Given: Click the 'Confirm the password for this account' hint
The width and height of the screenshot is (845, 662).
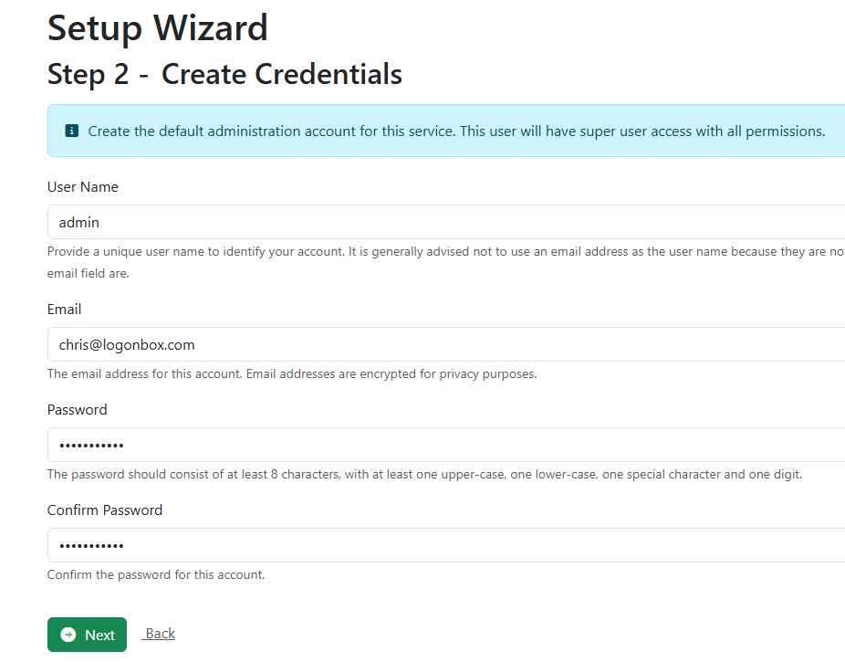Looking at the screenshot, I should [x=156, y=574].
